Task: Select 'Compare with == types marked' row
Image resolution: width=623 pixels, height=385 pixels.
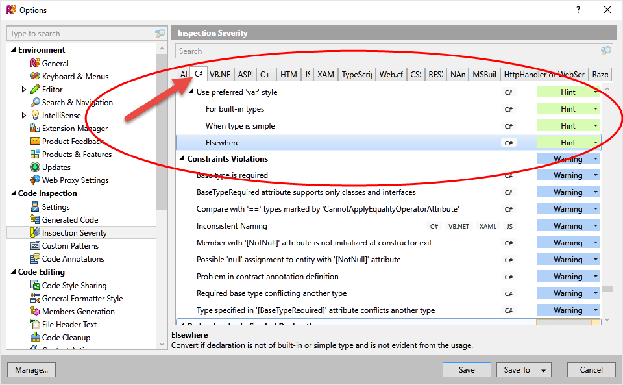Action: tap(388, 209)
